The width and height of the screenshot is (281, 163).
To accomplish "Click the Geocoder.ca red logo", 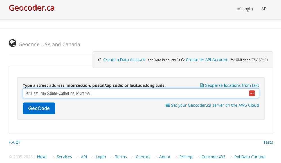I will tap(32, 8).
